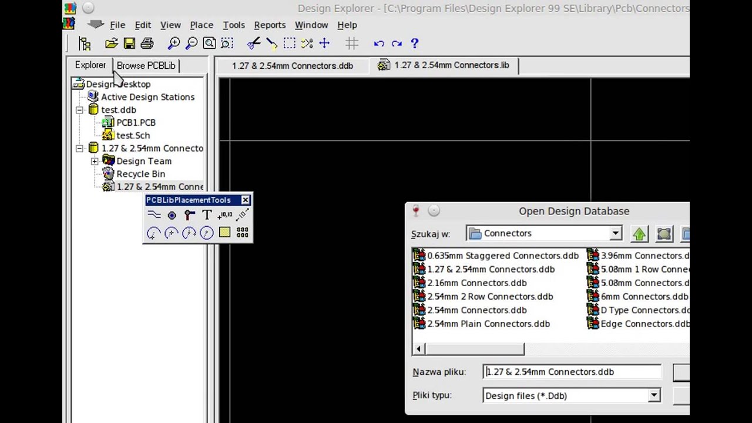Screen dimensions: 752x423
Task: Open Help with question mark icon
Action: point(414,43)
